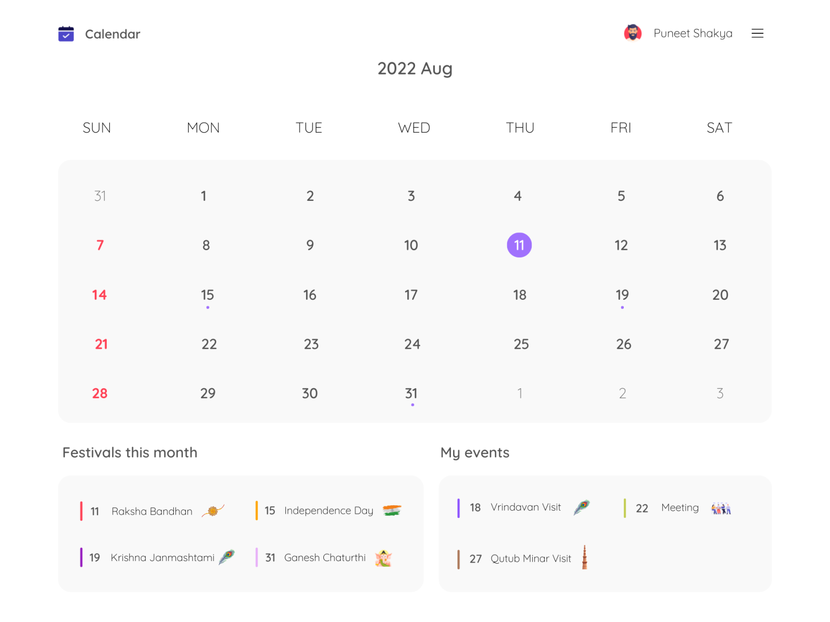Click the Independence Day flag icon
The height and width of the screenshot is (622, 830).
coord(392,510)
